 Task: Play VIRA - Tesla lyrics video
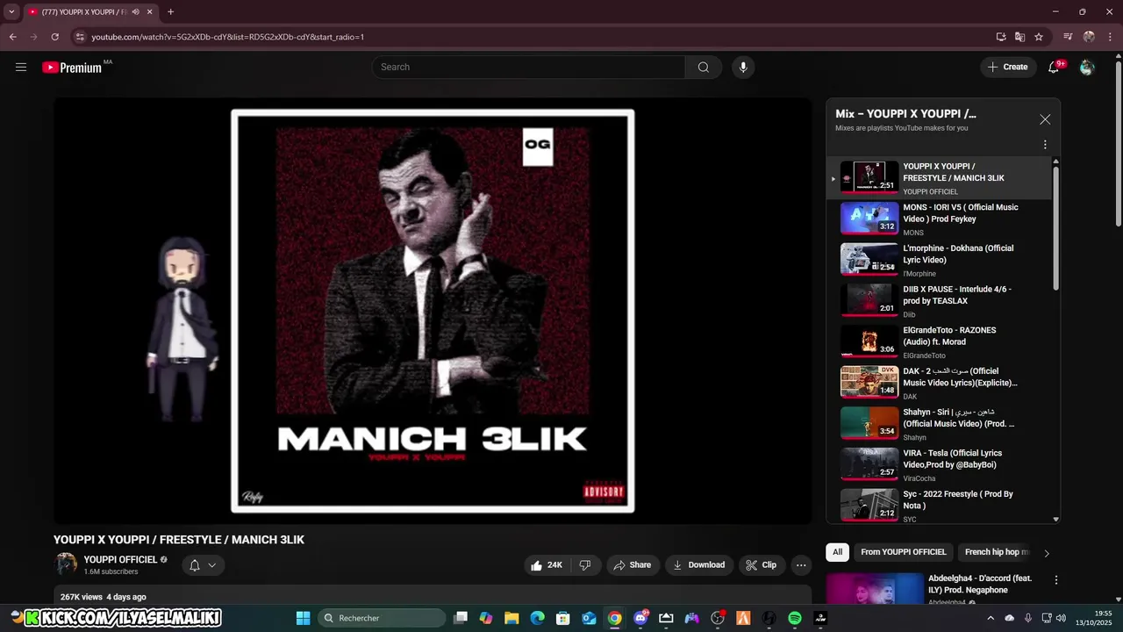(938, 465)
